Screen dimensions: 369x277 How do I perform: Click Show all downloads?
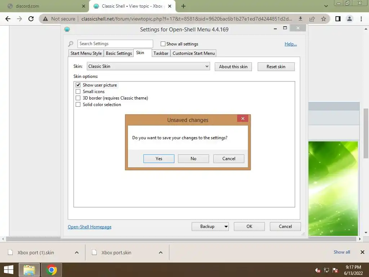point(342,252)
